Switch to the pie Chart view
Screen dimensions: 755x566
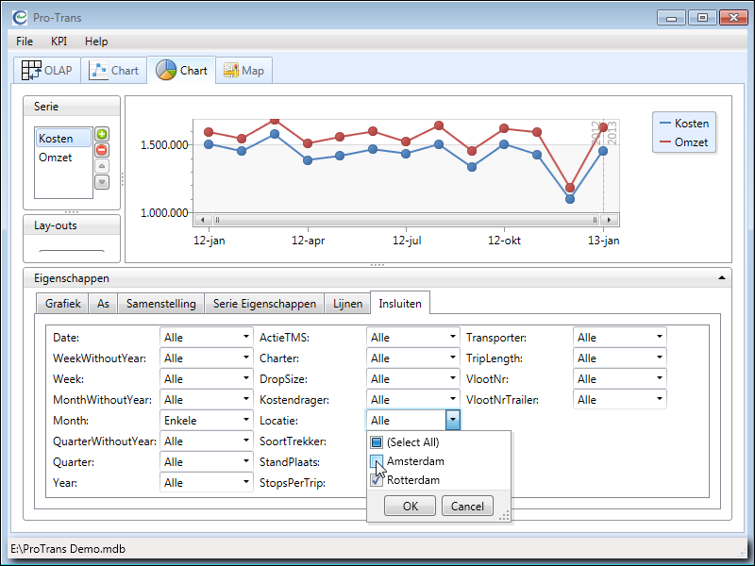pyautogui.click(x=181, y=71)
